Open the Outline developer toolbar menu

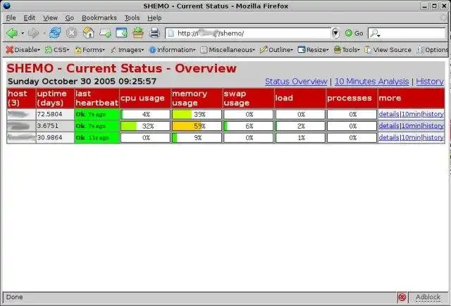[276, 50]
